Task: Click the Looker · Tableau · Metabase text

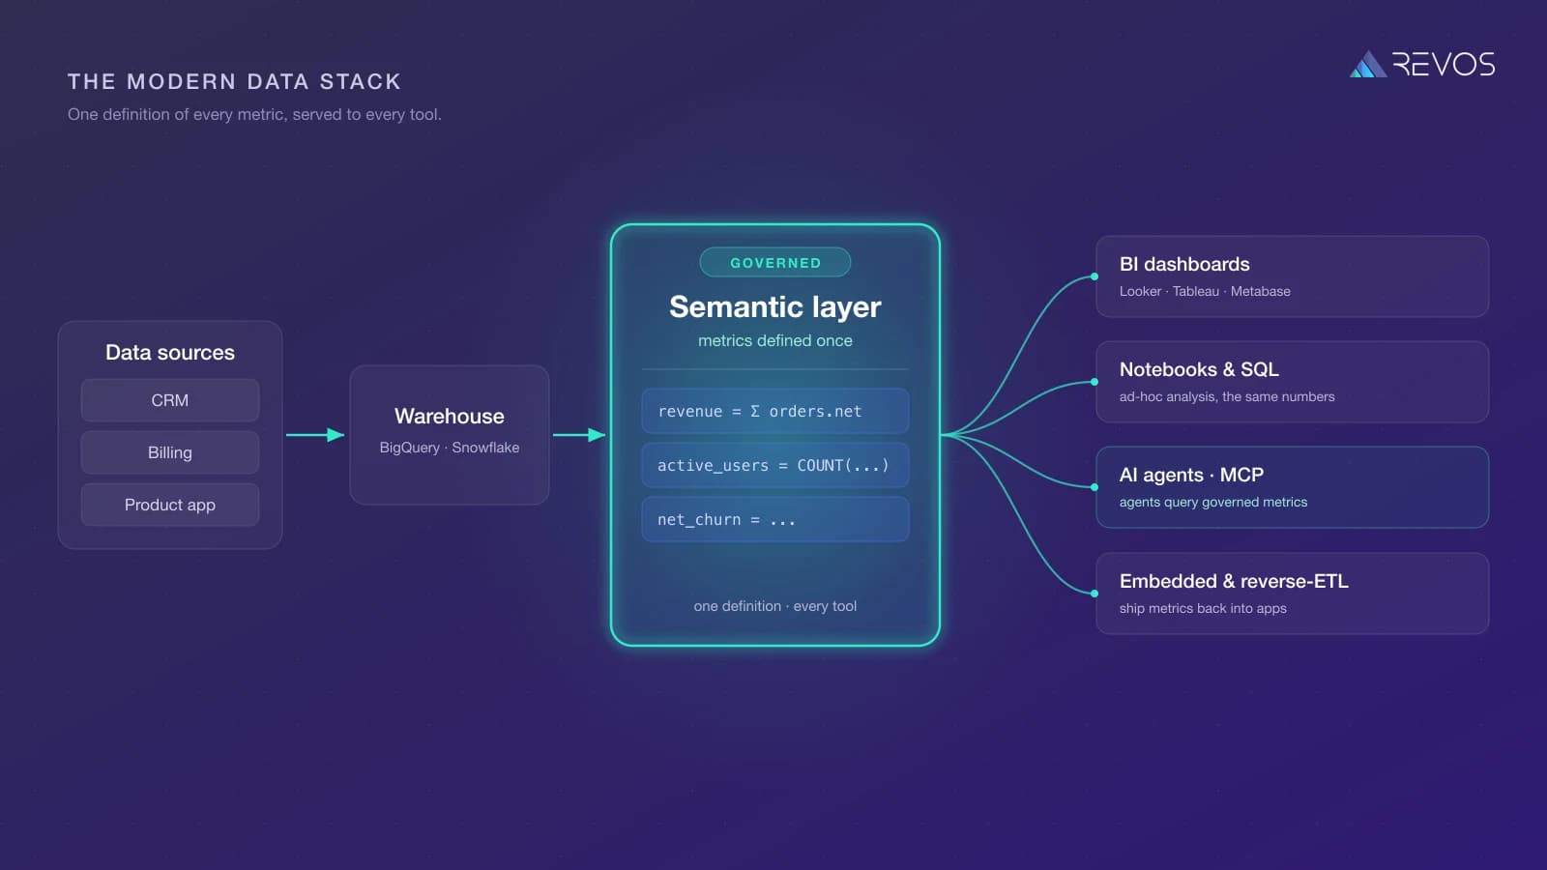Action: point(1205,291)
